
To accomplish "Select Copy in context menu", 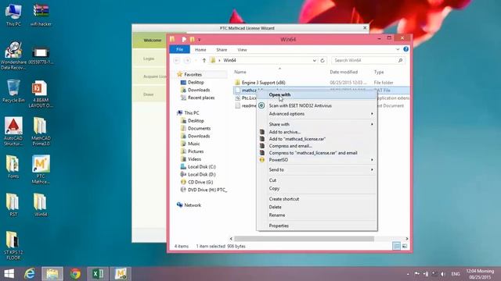I will (317, 189).
